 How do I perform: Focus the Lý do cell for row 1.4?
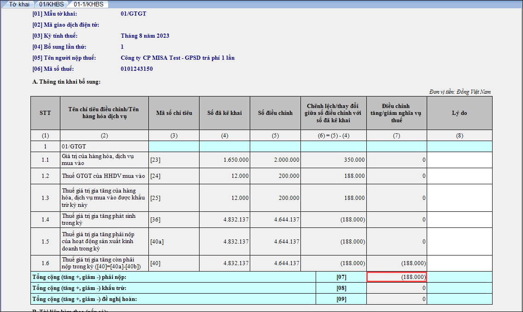(x=459, y=220)
